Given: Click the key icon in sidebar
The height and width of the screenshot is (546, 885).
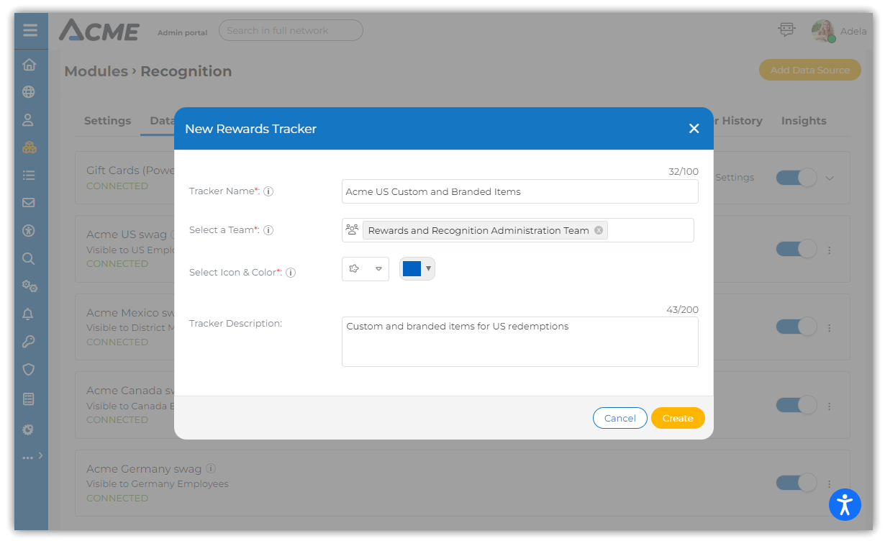Looking at the screenshot, I should [29, 342].
